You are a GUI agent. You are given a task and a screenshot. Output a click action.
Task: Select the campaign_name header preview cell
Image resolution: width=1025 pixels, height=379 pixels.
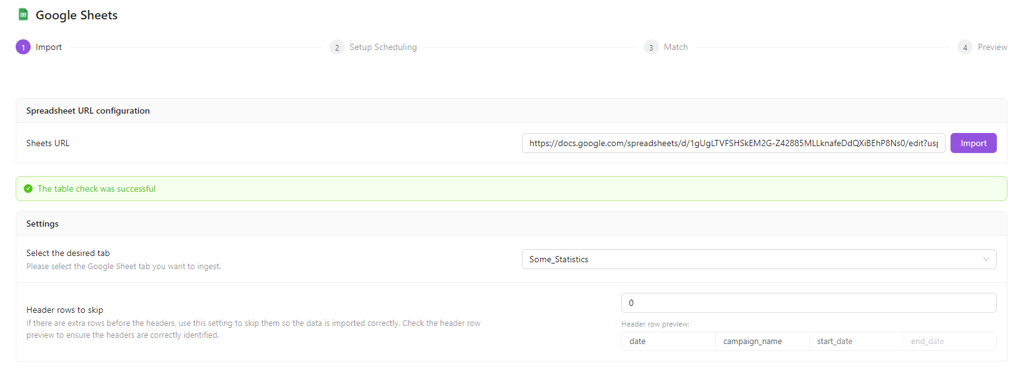(762, 342)
